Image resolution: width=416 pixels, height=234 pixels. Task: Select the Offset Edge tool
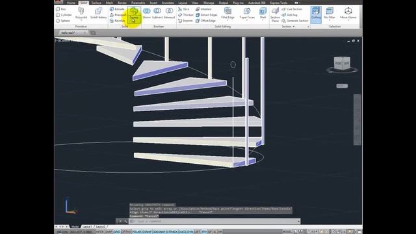click(x=205, y=21)
